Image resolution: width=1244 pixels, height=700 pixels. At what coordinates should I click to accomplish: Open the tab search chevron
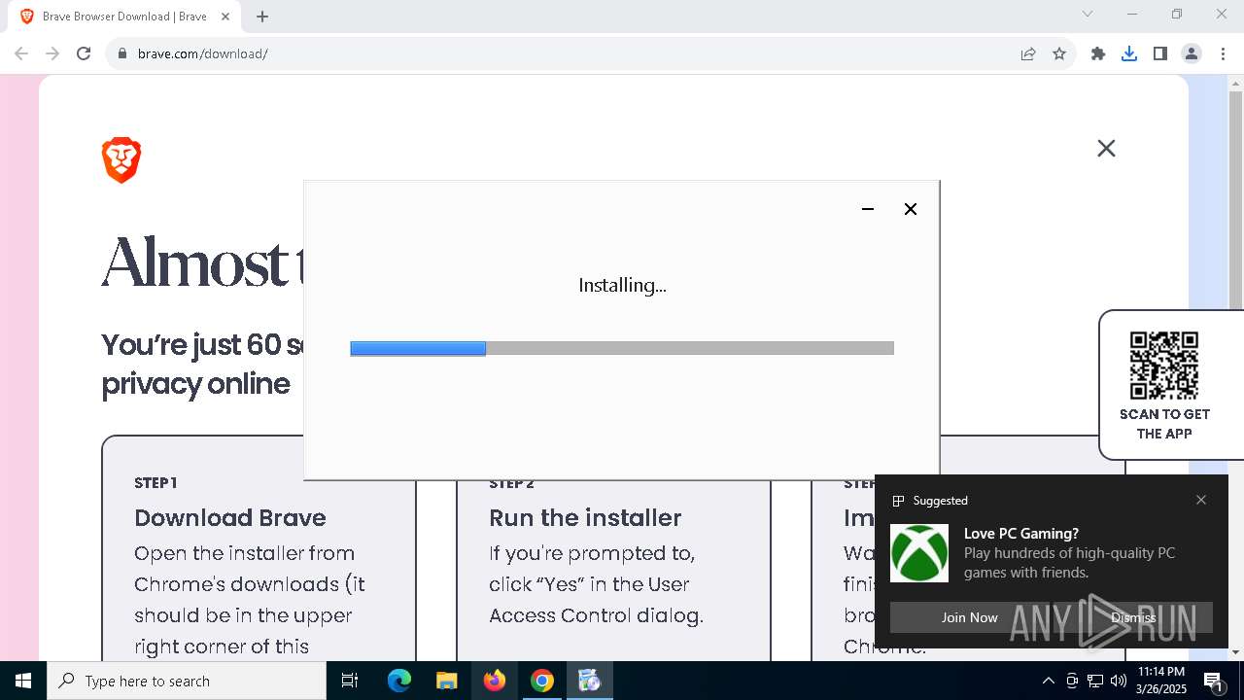click(x=1088, y=14)
